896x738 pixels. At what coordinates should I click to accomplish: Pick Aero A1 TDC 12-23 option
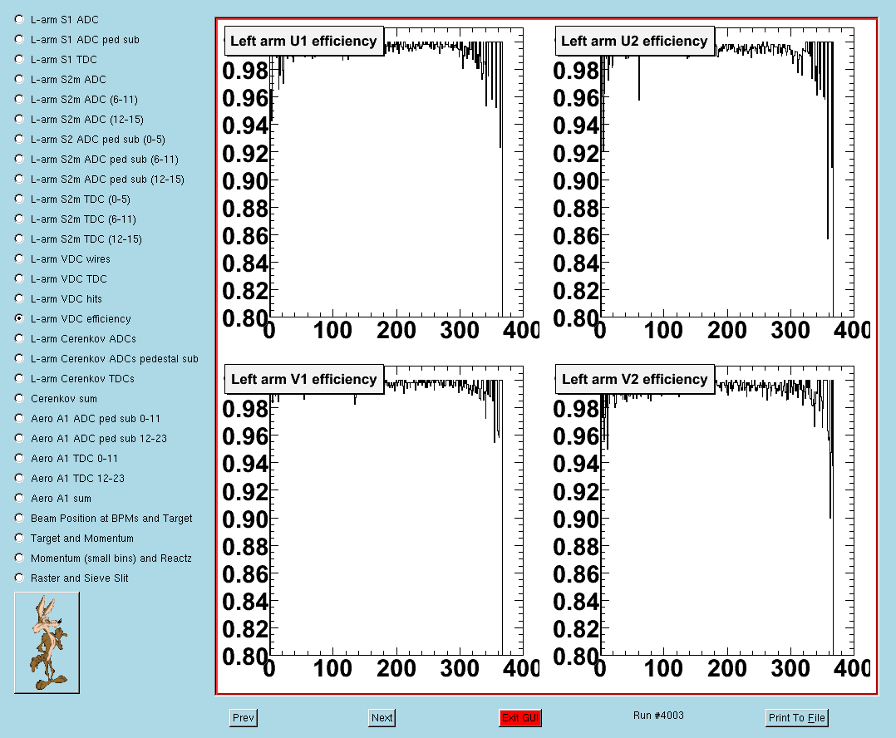click(19, 479)
